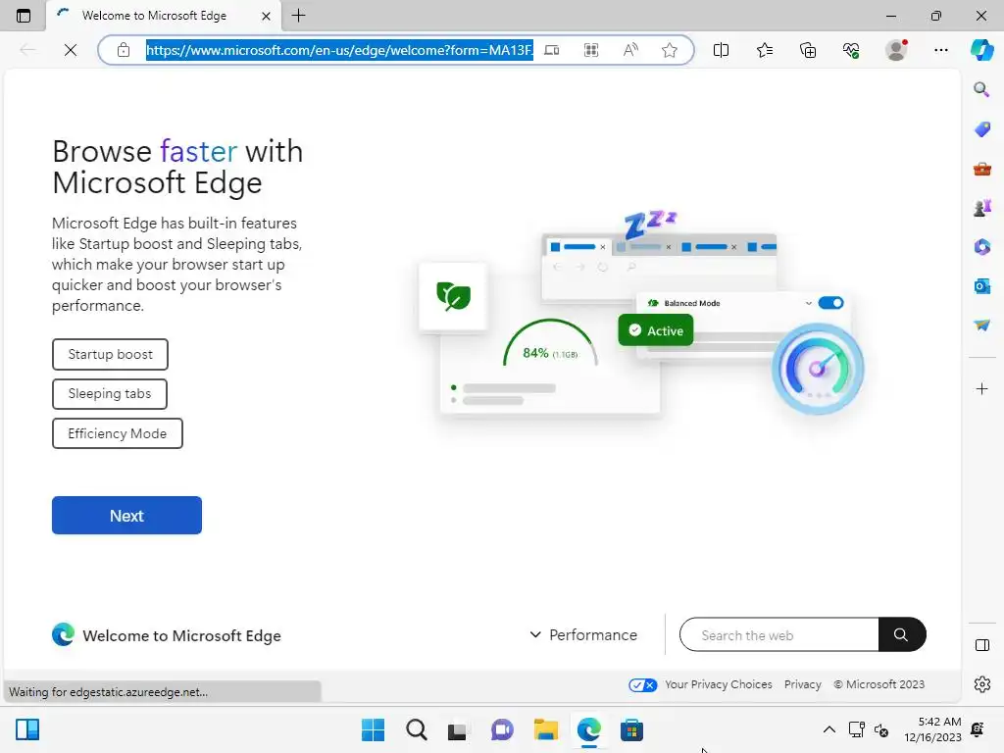Open Collections
The image size is (1004, 753).
(x=808, y=50)
